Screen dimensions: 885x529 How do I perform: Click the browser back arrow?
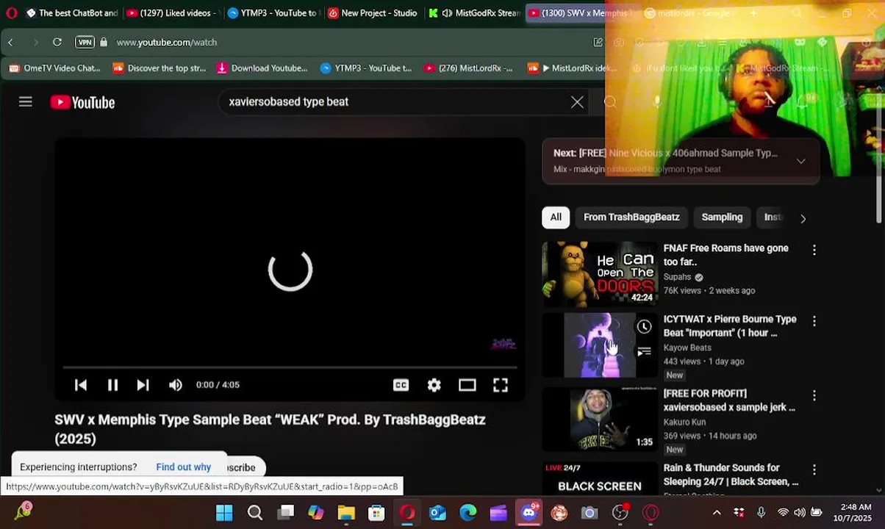(11, 43)
